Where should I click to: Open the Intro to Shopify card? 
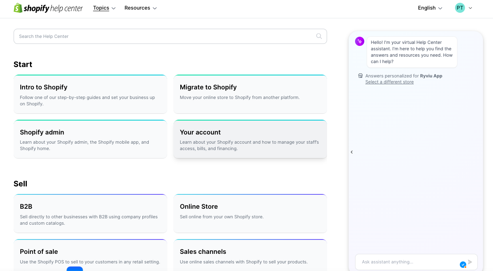[90, 94]
